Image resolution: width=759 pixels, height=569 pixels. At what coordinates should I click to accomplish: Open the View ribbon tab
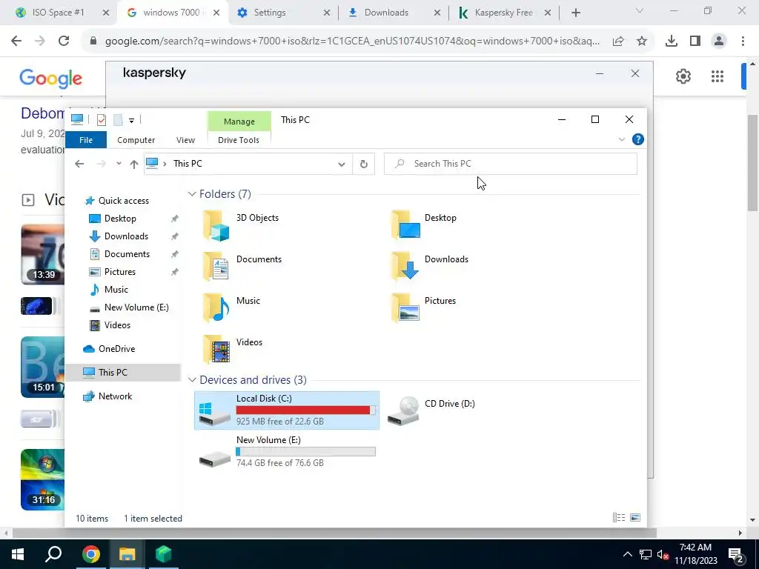click(185, 140)
